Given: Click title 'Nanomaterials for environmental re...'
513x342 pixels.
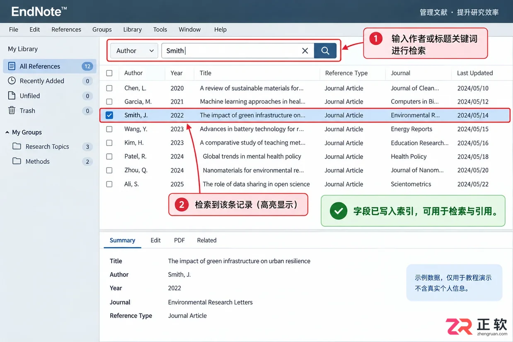Looking at the screenshot, I should coord(253,170).
